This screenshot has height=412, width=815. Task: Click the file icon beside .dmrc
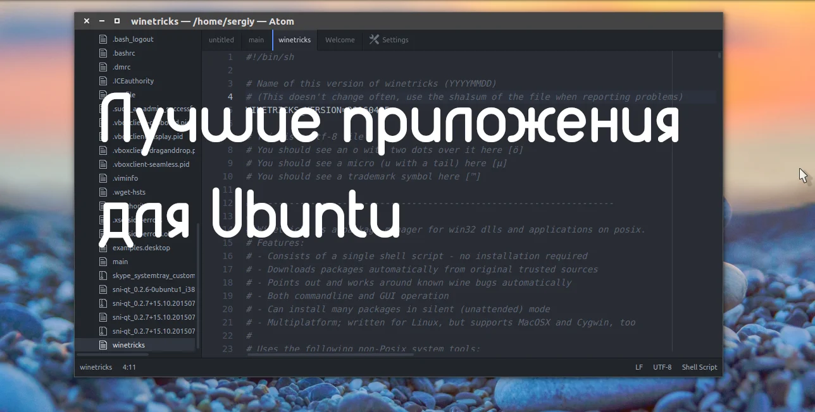click(x=103, y=67)
